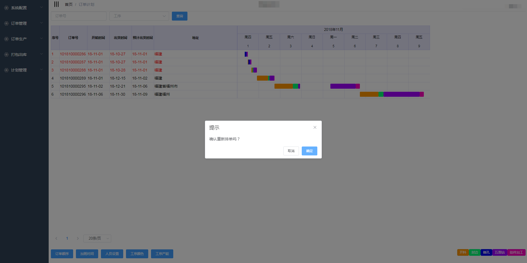527x263 pixels.
Task: Click the orange 开料 legend swatch
Action: pos(463,252)
